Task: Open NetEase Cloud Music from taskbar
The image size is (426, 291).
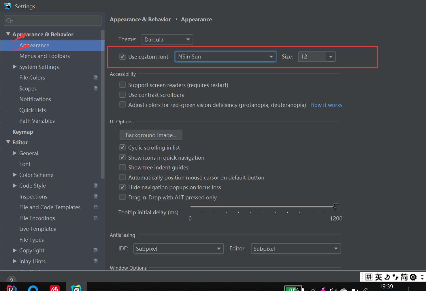Action: (x=55, y=288)
